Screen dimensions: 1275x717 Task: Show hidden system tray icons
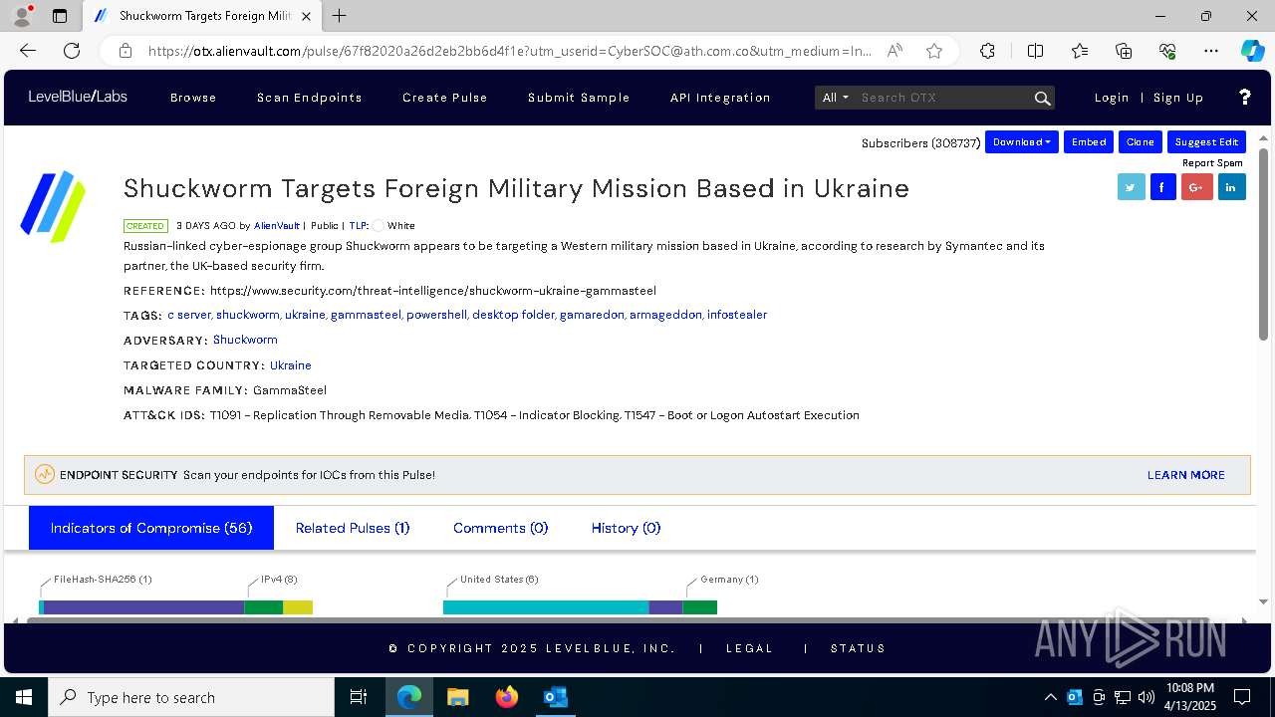1051,697
